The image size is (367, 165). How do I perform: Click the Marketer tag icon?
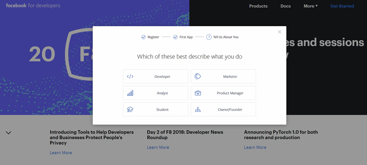198,76
